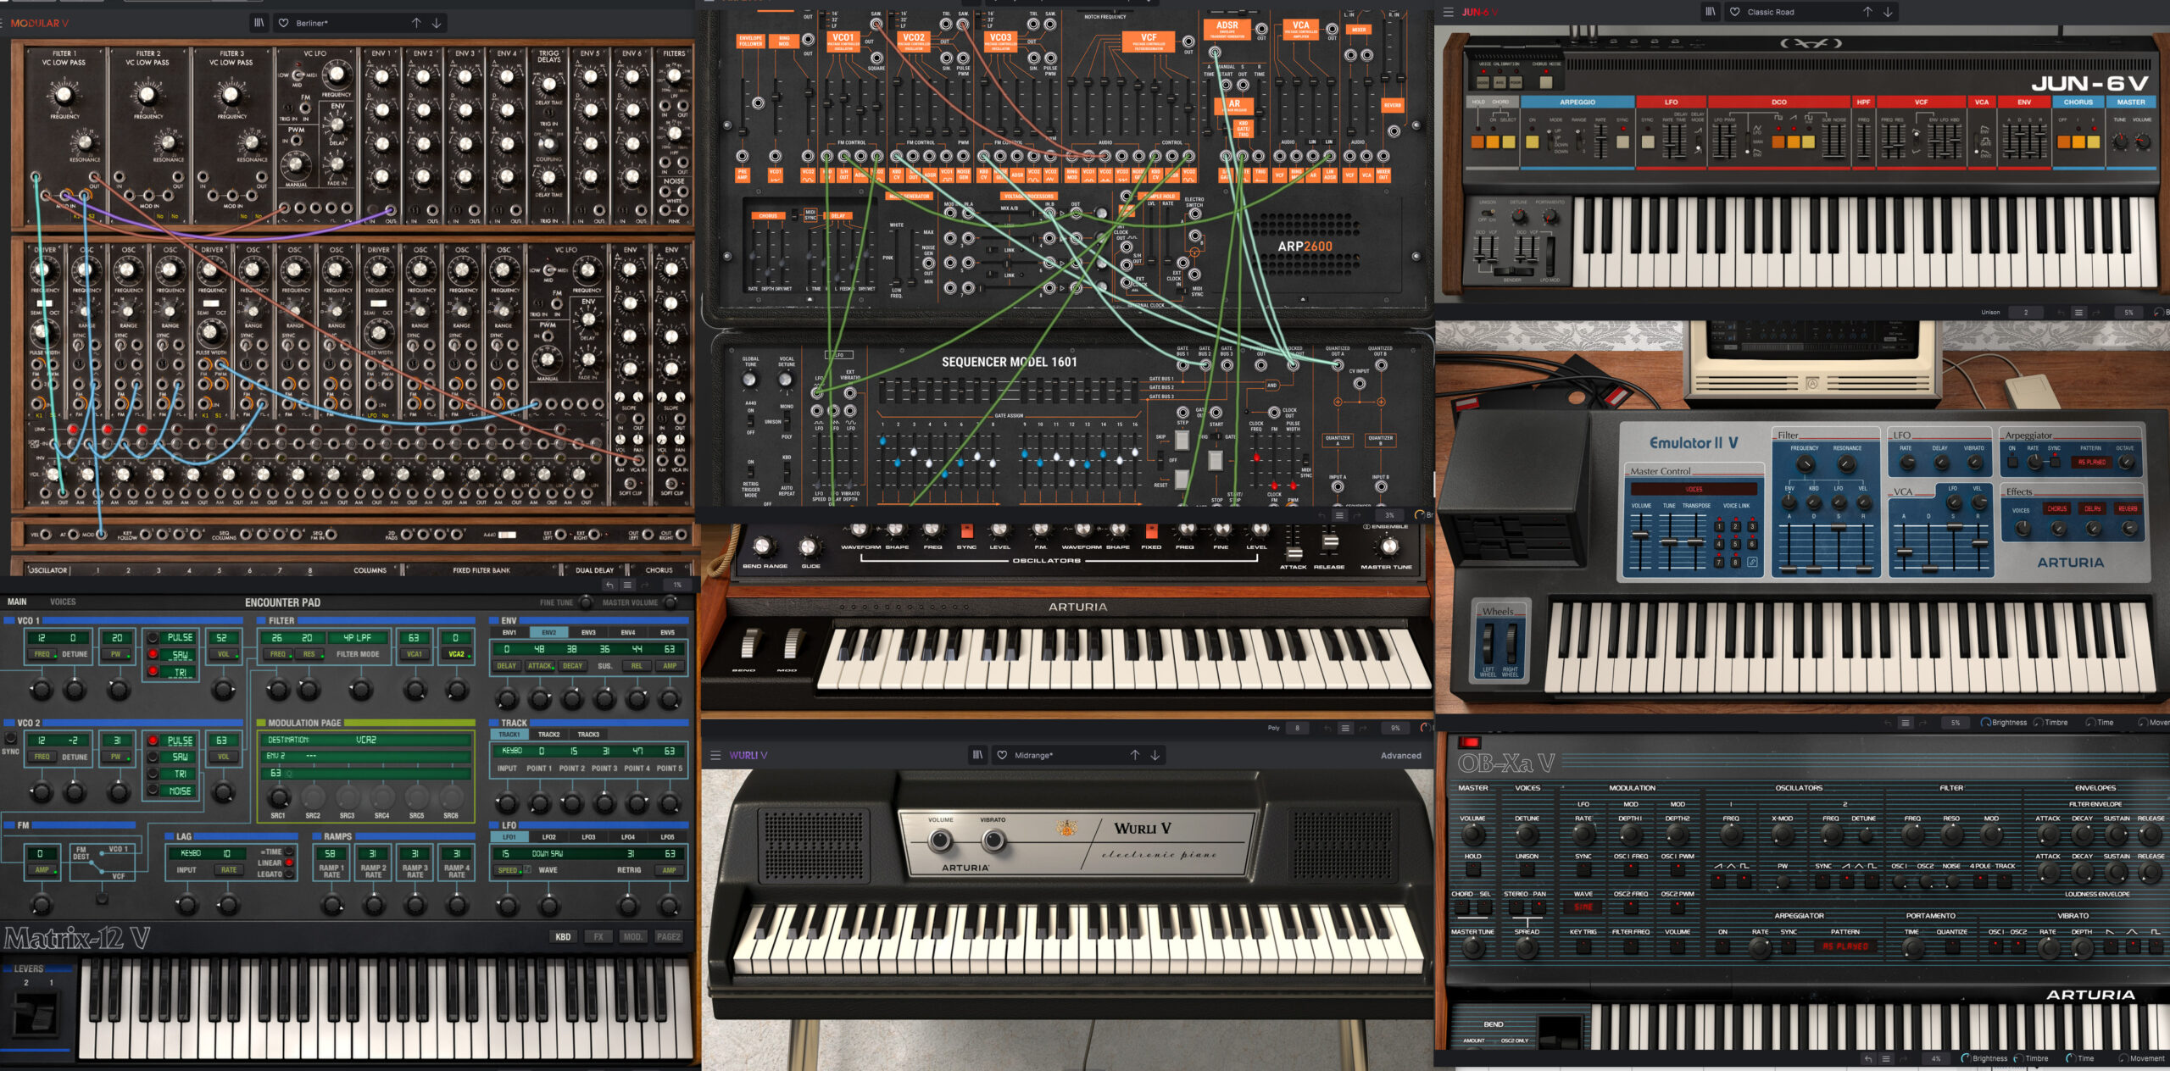Open Modulation Page DESTINATION VCA2 selector
The height and width of the screenshot is (1071, 2170).
click(x=366, y=740)
